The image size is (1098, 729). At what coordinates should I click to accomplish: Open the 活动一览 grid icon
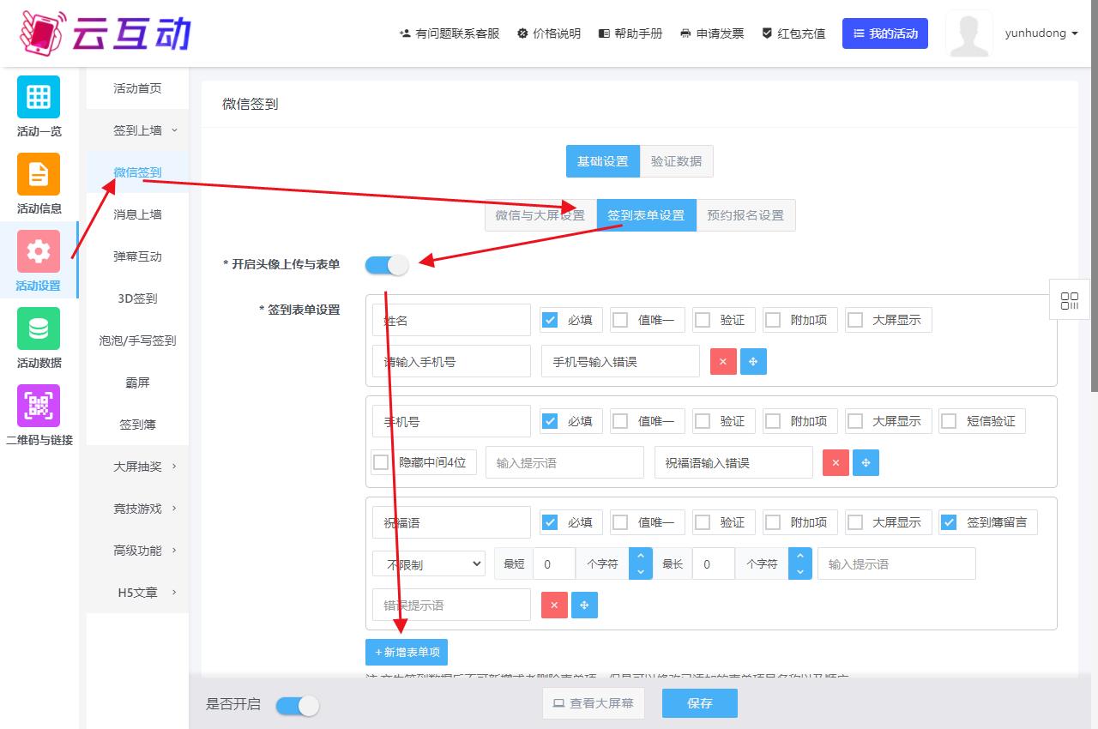click(x=39, y=97)
